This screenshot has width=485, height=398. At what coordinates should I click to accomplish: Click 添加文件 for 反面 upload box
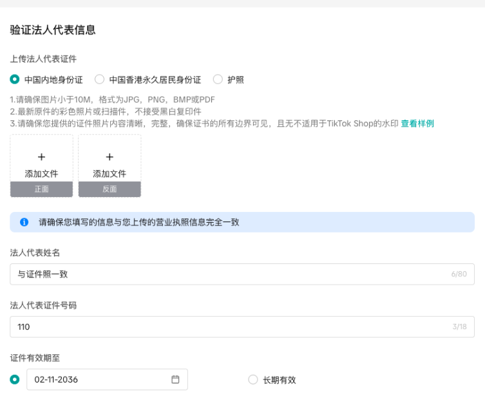109,173
